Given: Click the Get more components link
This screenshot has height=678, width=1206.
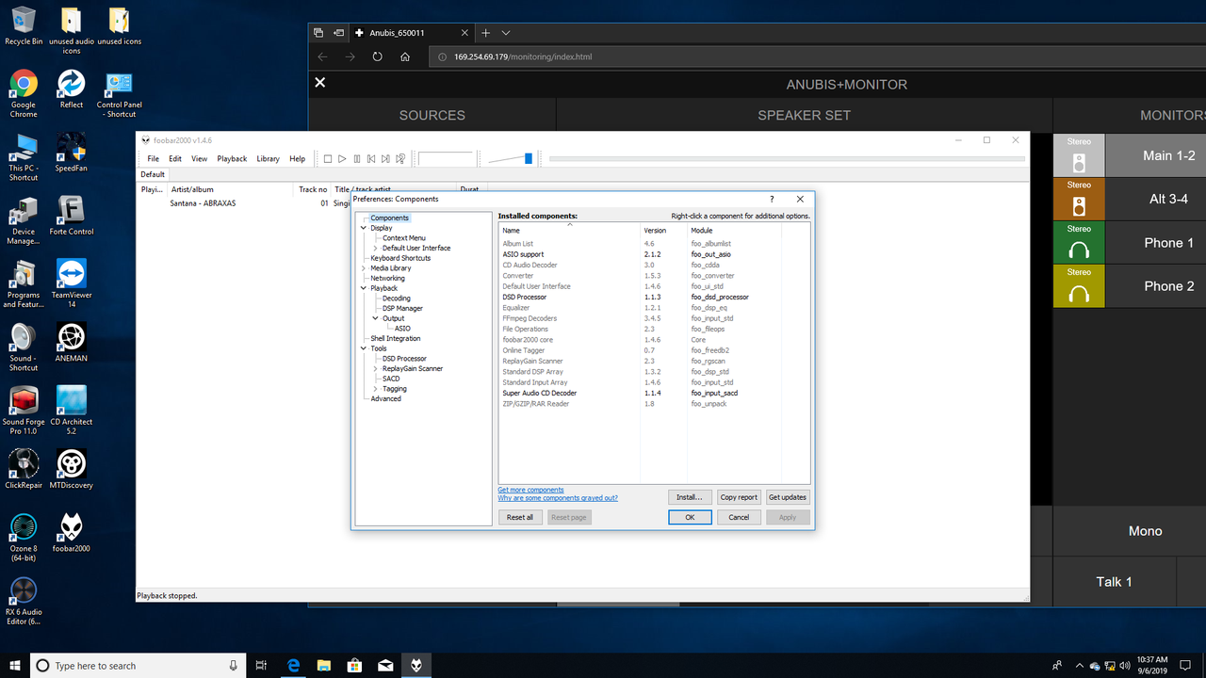Looking at the screenshot, I should 530,490.
